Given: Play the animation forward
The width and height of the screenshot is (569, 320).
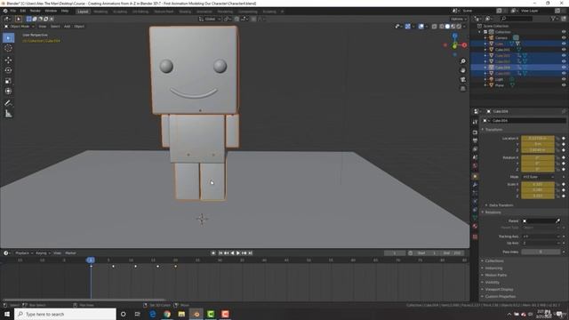Looking at the screenshot, I should point(238,252).
